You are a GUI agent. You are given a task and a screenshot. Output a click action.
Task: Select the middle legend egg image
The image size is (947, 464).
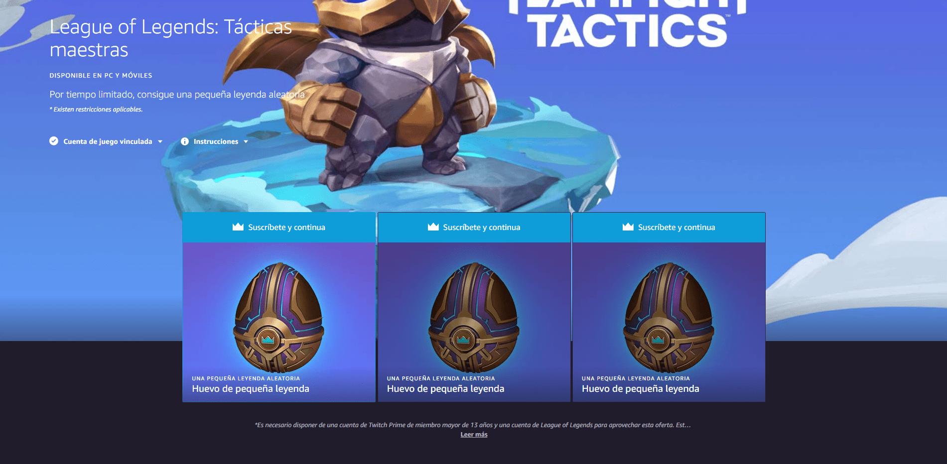(474, 318)
